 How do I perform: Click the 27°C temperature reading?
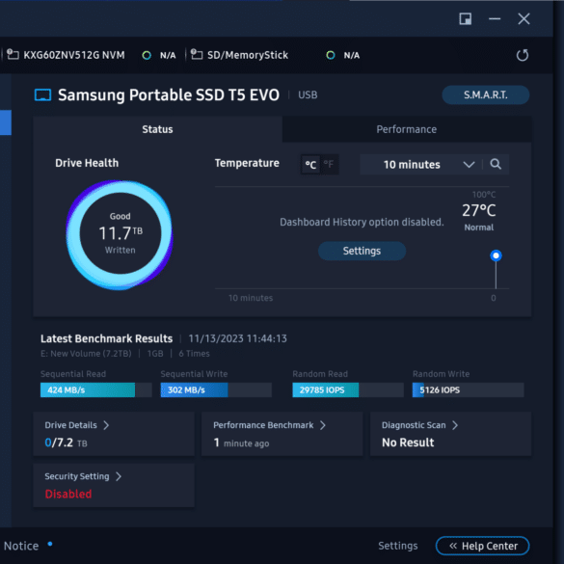click(x=479, y=210)
